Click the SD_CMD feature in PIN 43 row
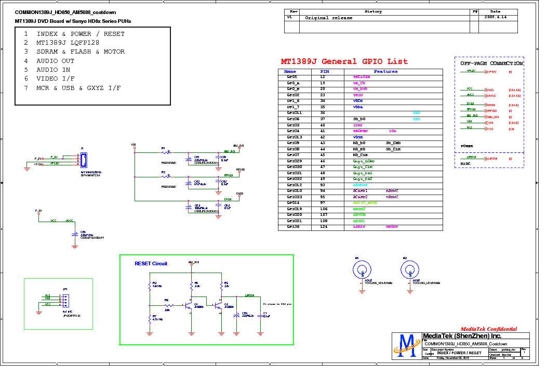 (393, 143)
